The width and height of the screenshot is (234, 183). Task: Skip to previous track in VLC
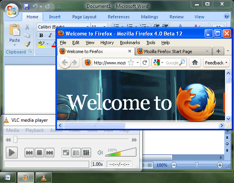[x=29, y=153]
